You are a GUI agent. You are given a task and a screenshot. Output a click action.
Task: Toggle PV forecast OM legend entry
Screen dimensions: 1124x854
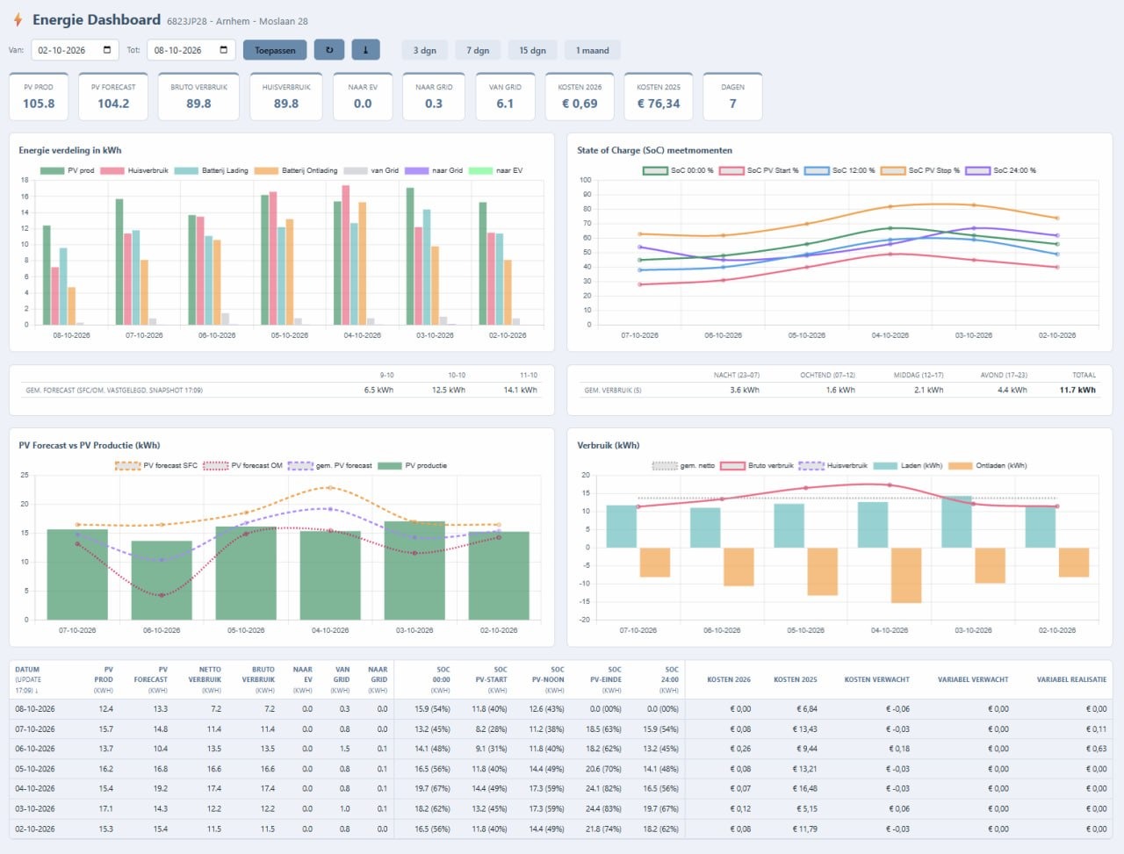(x=243, y=465)
